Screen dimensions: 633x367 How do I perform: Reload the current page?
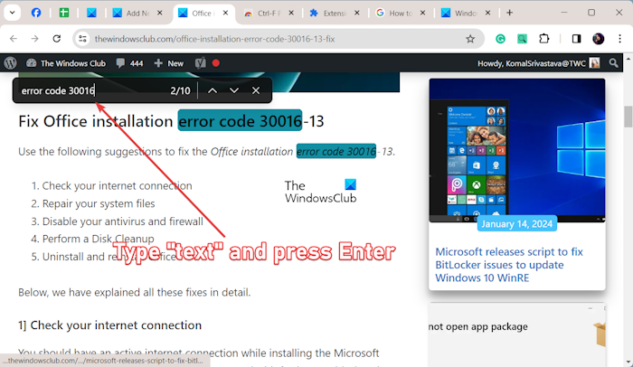pos(56,39)
